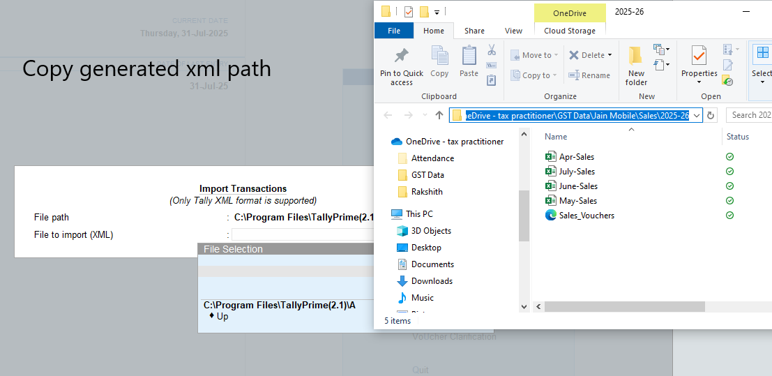The width and height of the screenshot is (772, 376).
Task: Open Rakshith folder in sidebar
Action: point(420,192)
